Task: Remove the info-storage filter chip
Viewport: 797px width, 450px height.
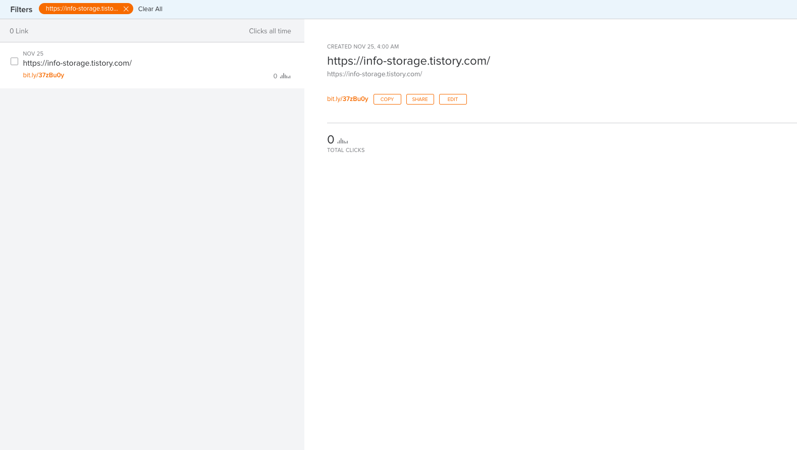Action: (x=126, y=9)
